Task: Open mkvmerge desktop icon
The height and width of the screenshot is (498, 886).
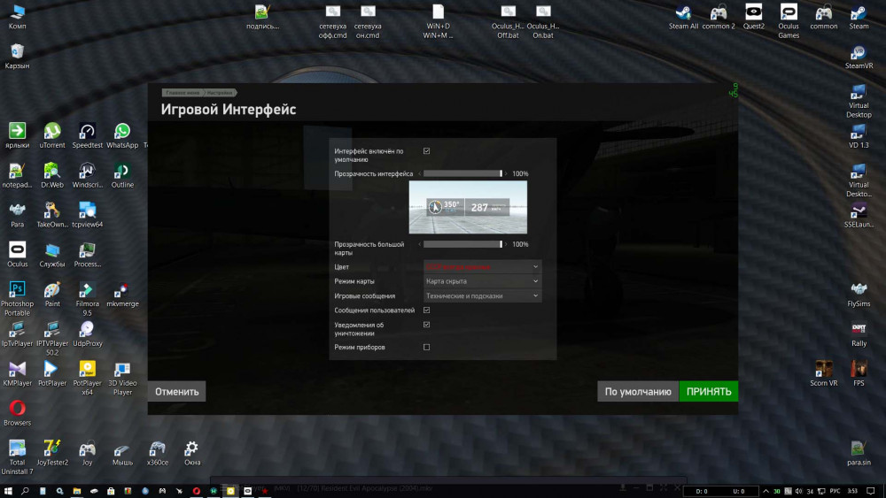Action: point(122,294)
